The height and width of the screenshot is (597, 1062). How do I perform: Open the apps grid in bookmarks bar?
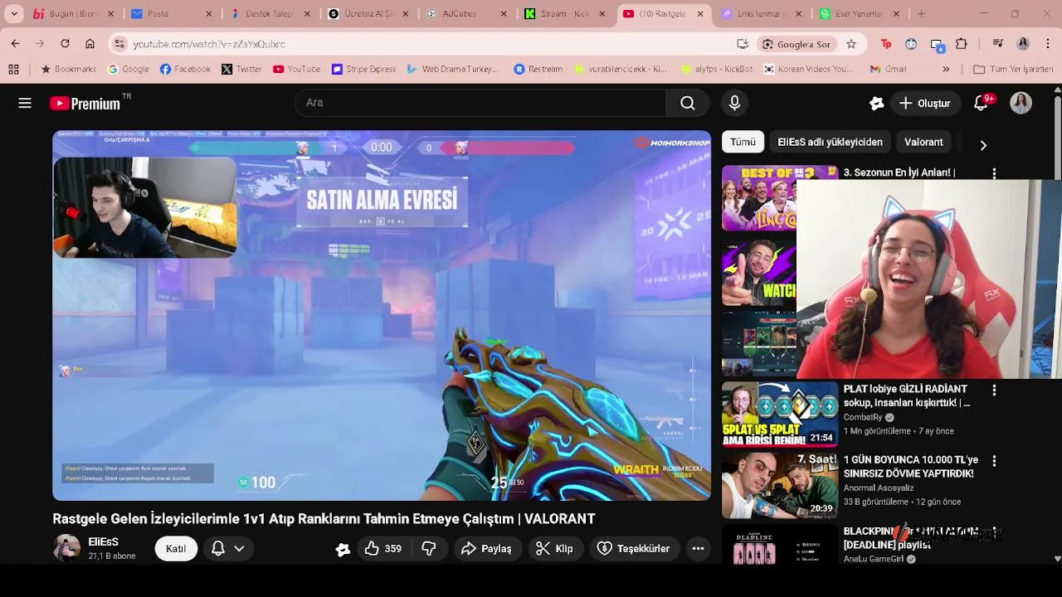point(13,70)
